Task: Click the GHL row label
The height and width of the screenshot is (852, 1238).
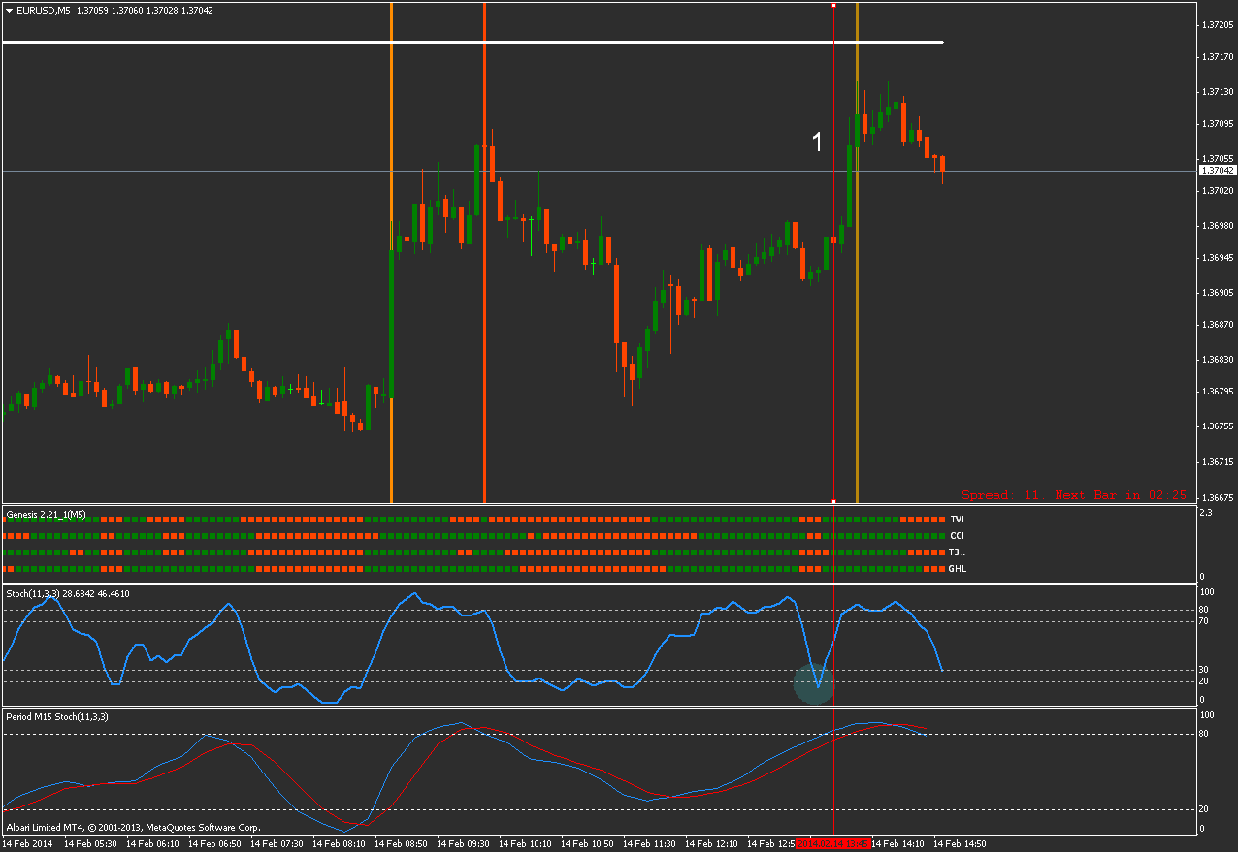Action: click(958, 569)
